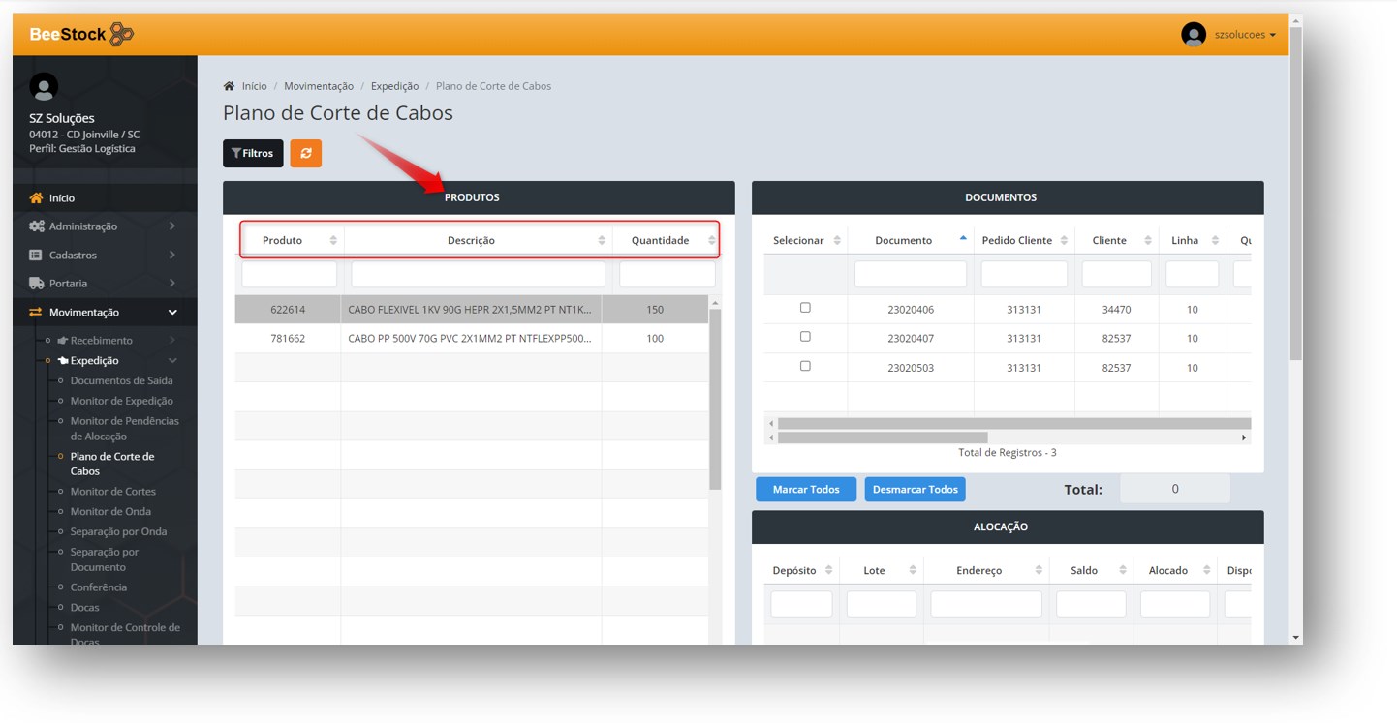Go to Início in the sidebar
The image size is (1397, 723).
pos(62,197)
